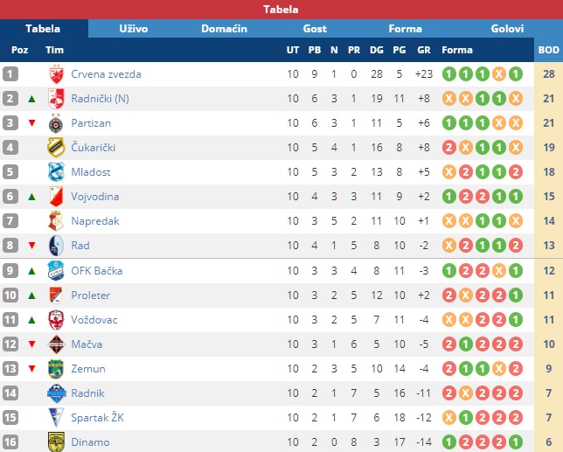The height and width of the screenshot is (452, 563).
Task: Click the Spartak ŽK club crest
Action: [x=56, y=418]
